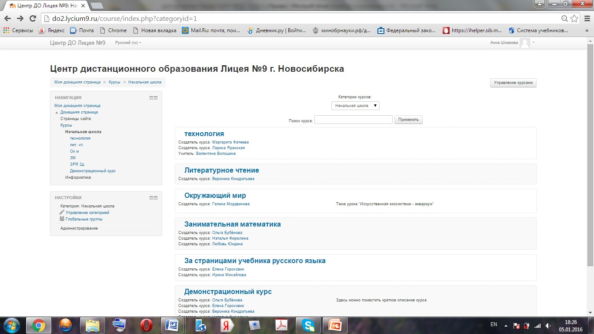Open Информатика in the navigation tree
594x334 pixels.
click(78, 177)
